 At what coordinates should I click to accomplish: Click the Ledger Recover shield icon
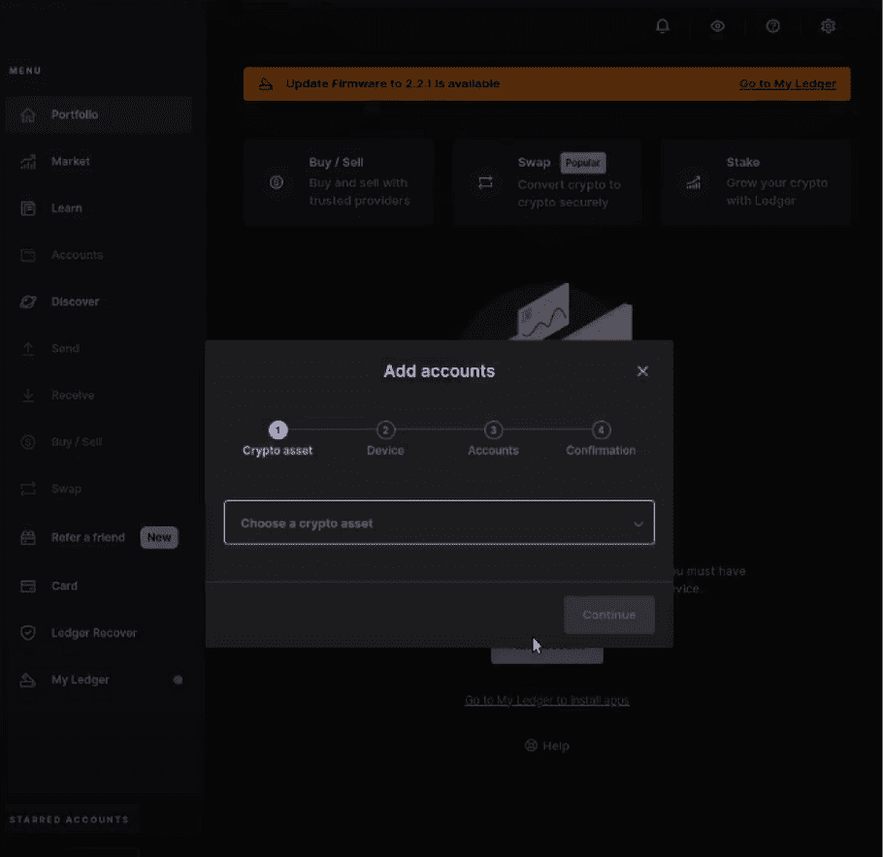pyautogui.click(x=28, y=633)
